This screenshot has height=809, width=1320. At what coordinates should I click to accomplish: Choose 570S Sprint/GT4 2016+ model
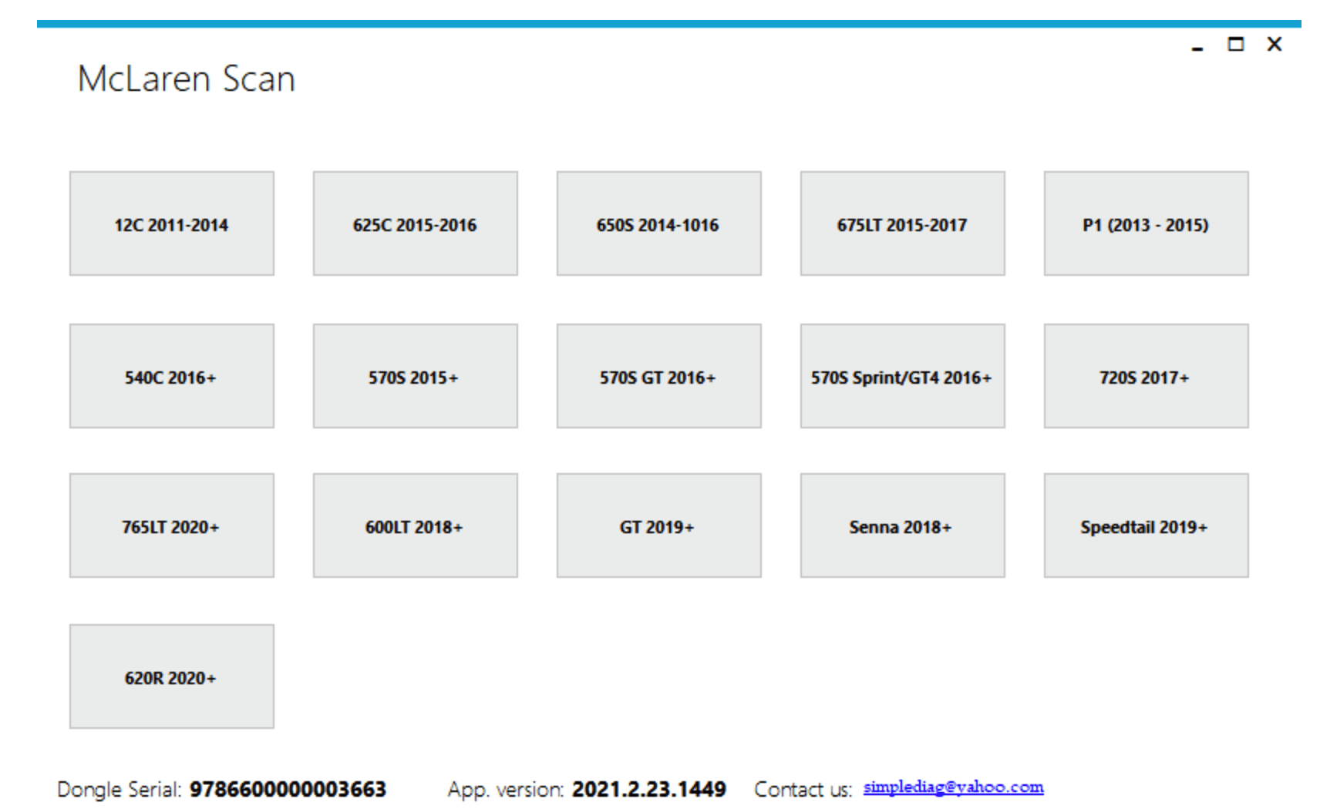pos(902,376)
